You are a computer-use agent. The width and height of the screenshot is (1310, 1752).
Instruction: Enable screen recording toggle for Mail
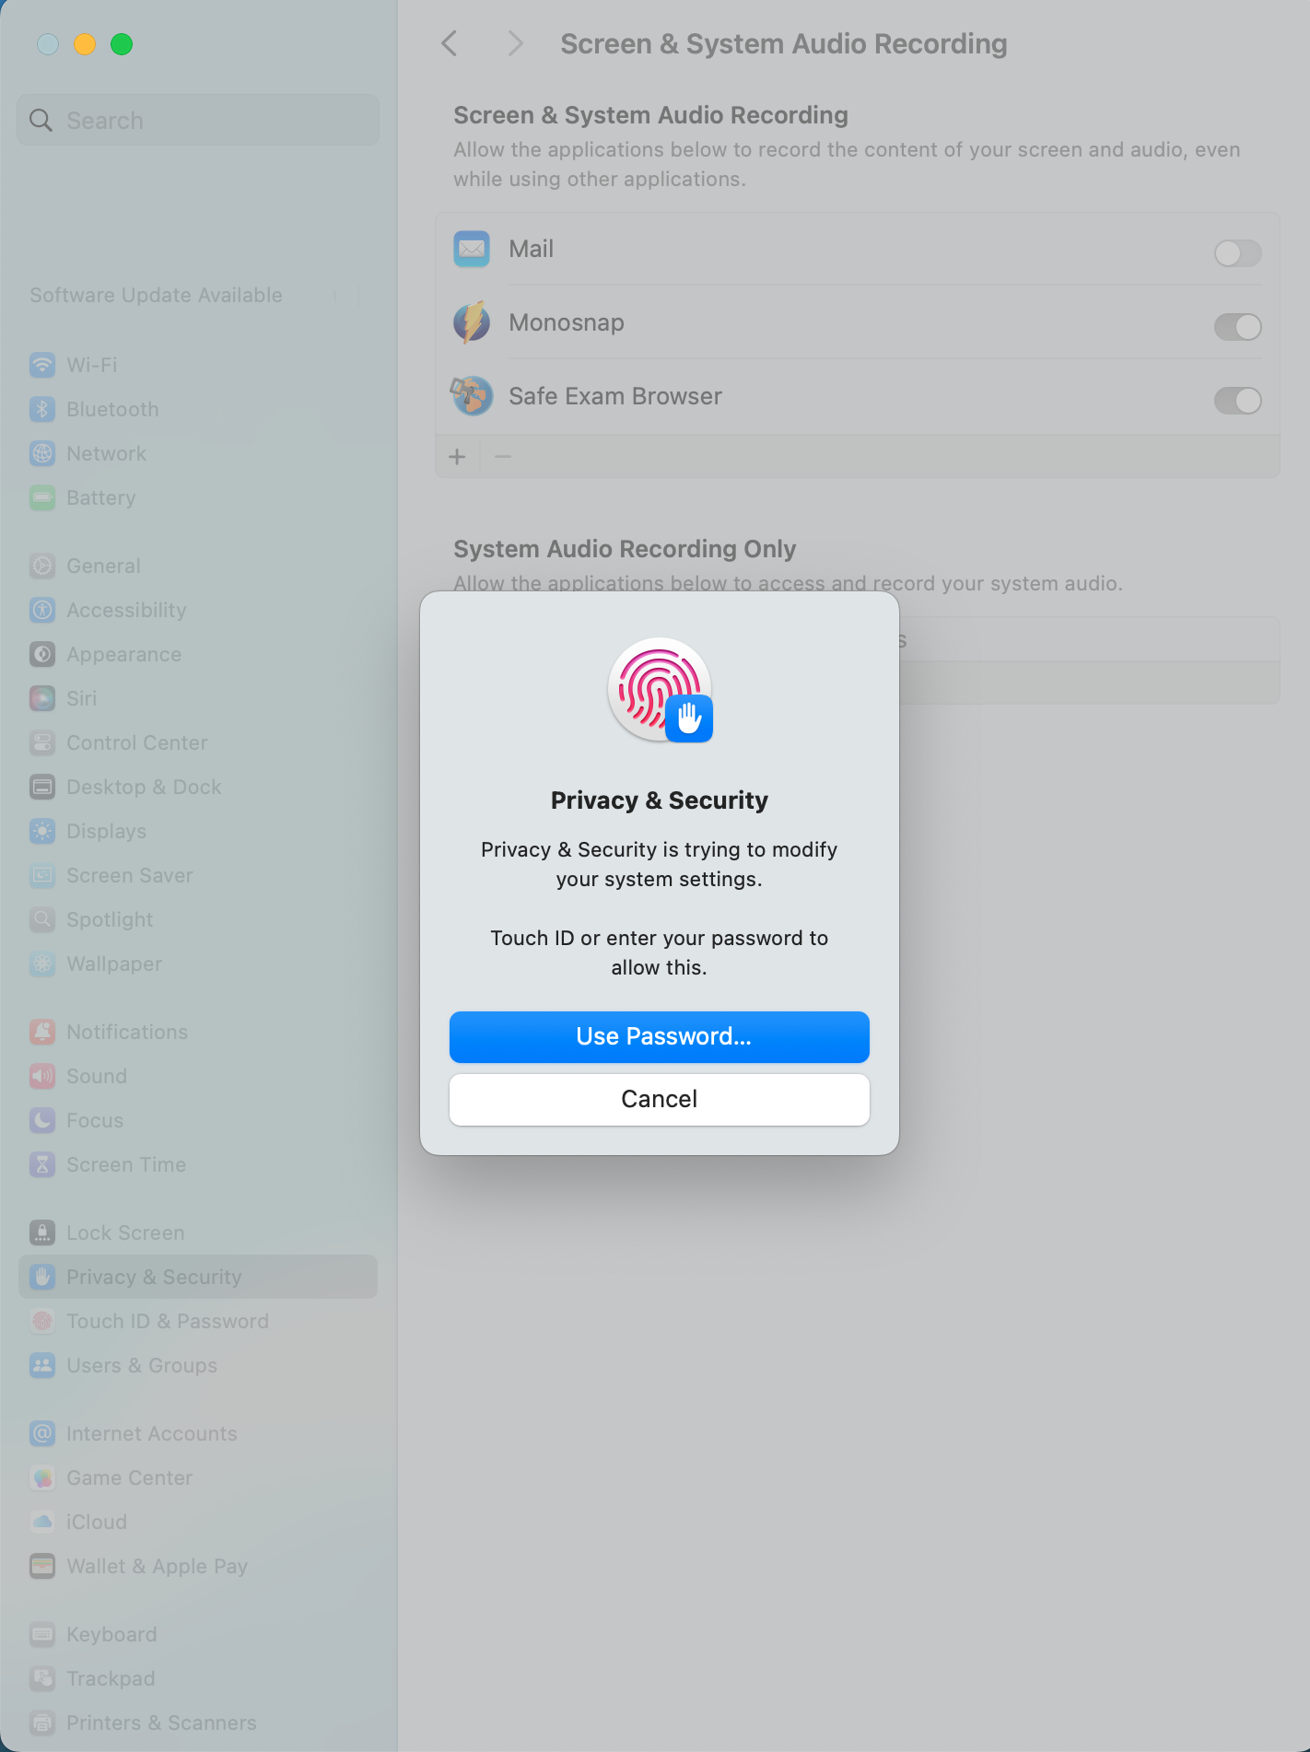click(x=1237, y=253)
